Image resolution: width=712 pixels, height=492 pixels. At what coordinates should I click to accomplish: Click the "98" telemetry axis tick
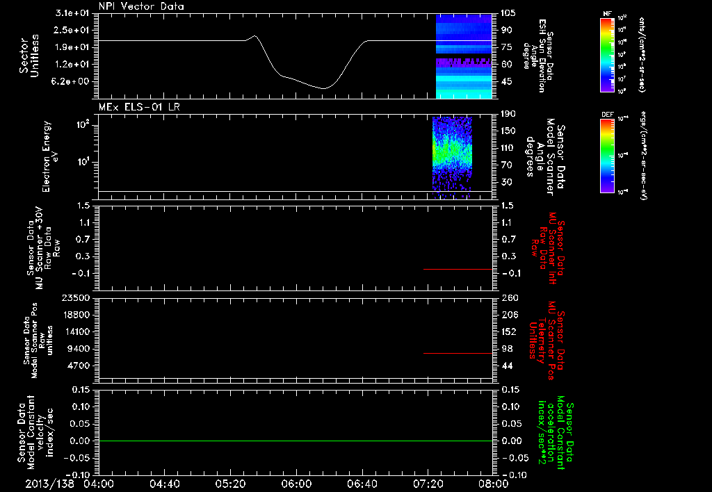point(507,349)
